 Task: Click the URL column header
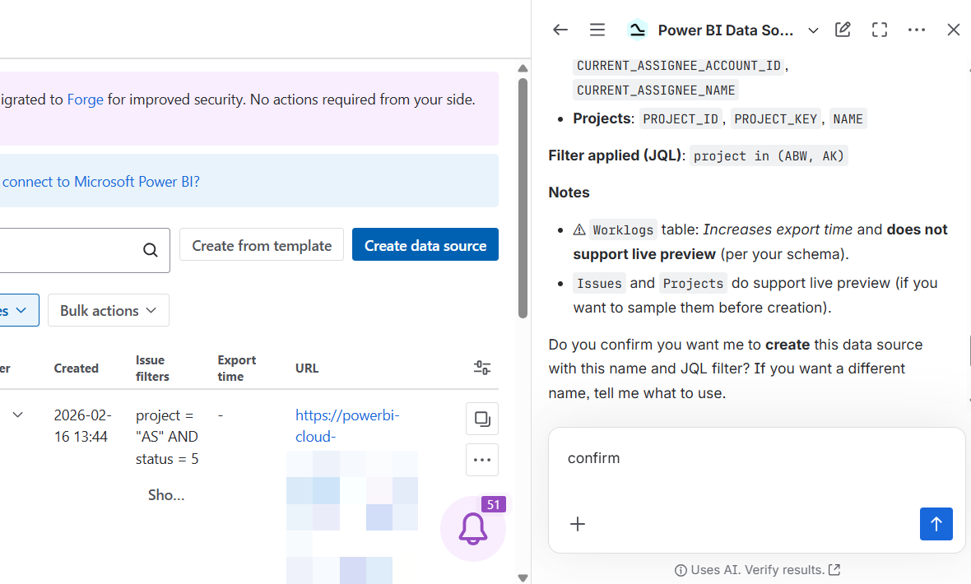tap(307, 368)
